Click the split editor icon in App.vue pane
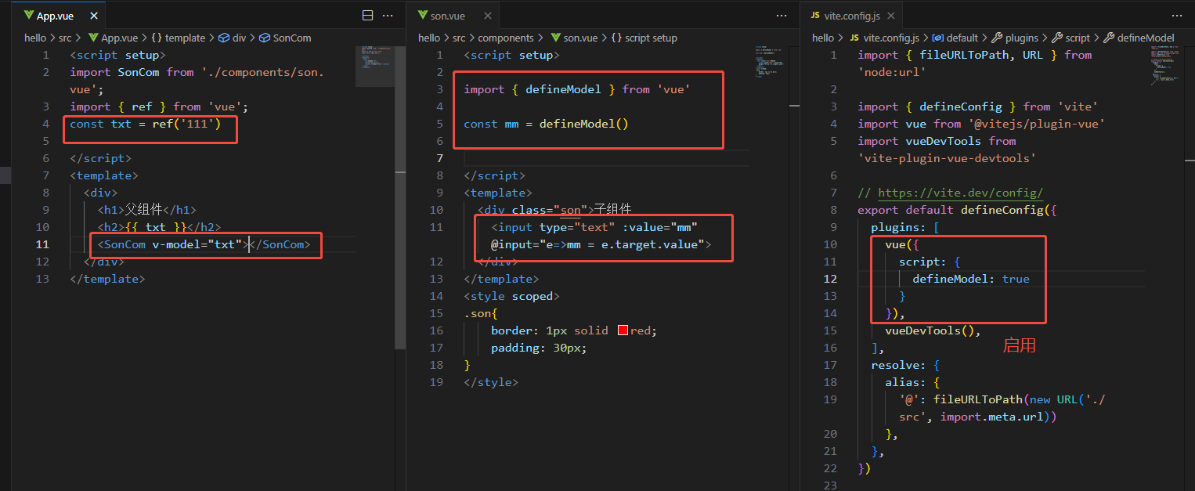The image size is (1195, 491). tap(368, 16)
